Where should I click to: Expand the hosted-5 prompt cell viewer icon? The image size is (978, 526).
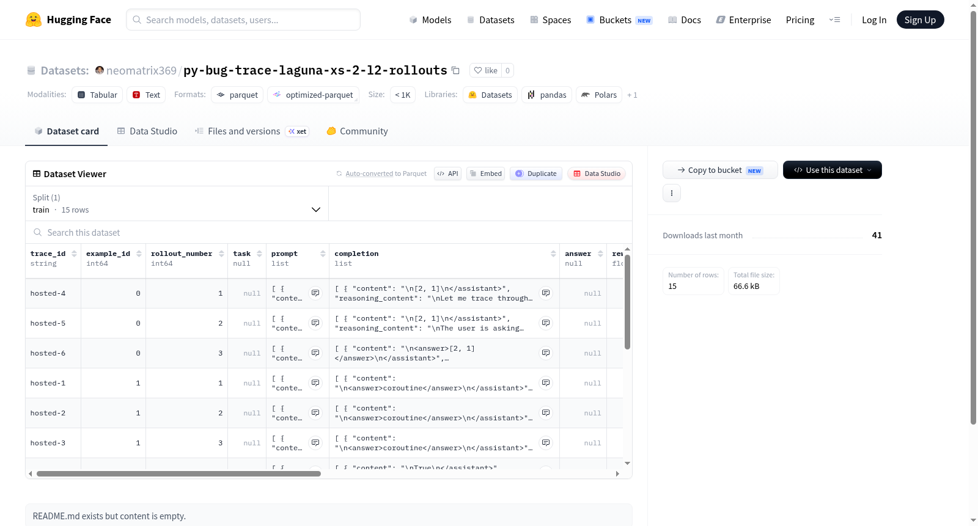coord(315,323)
